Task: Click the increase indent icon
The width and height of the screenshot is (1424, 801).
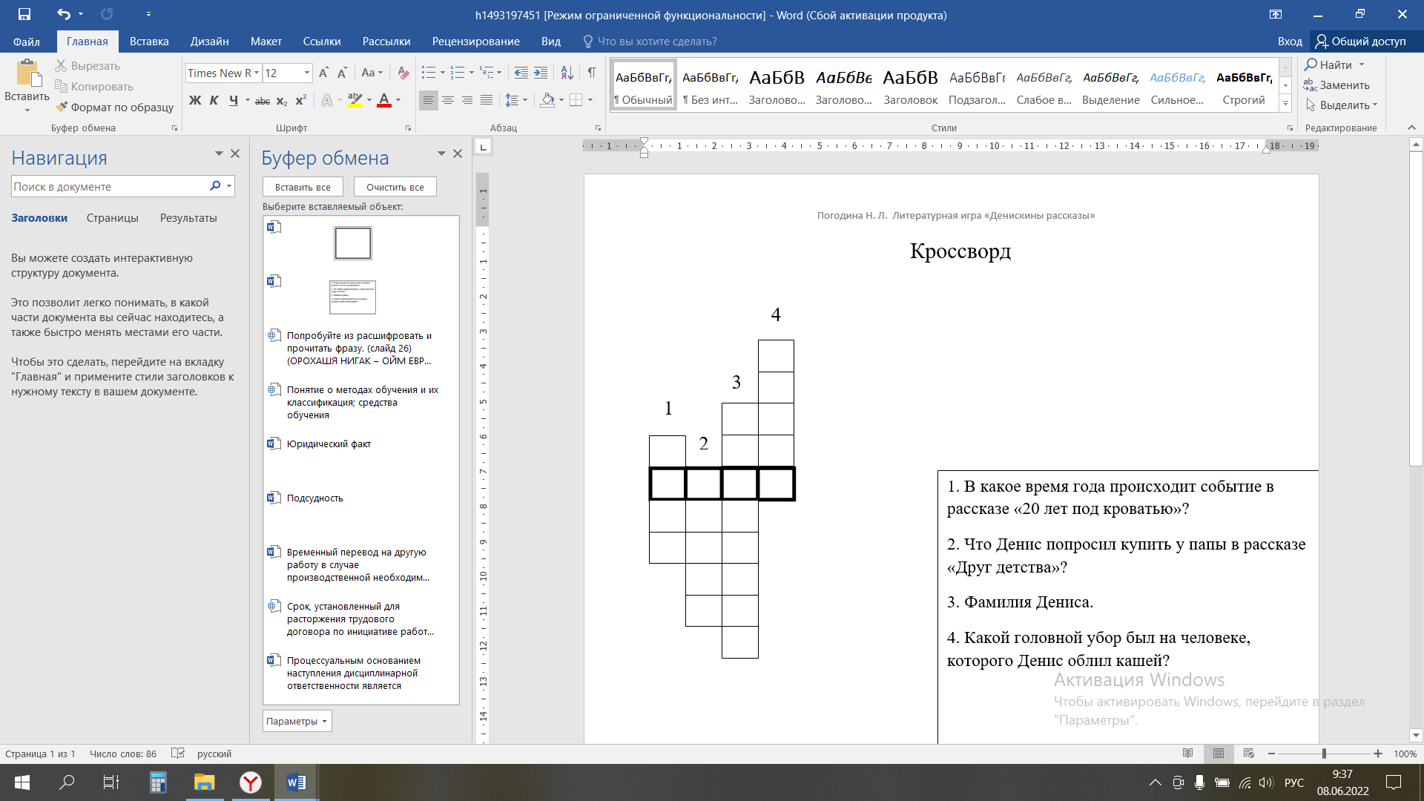Action: click(541, 73)
